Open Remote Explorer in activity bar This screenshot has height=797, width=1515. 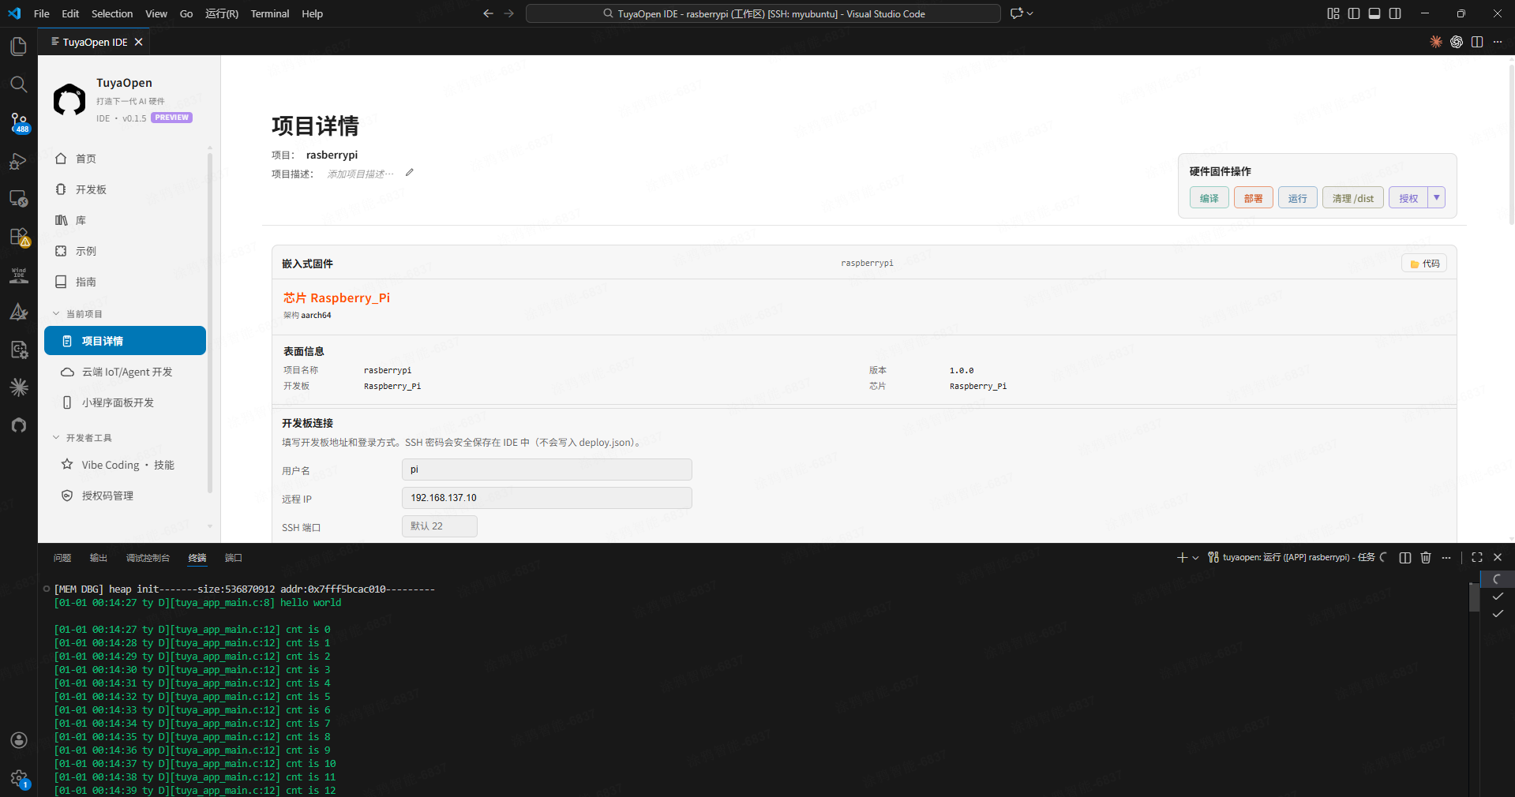click(x=18, y=199)
